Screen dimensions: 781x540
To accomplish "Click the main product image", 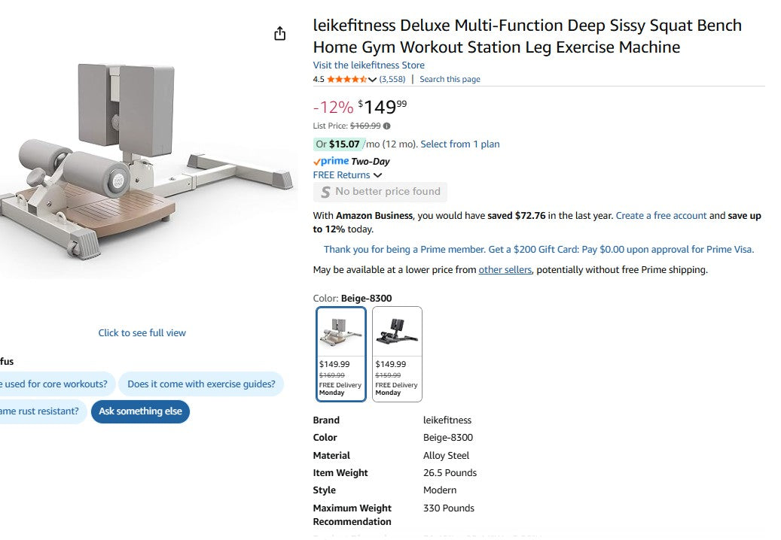I will pyautogui.click(x=147, y=162).
